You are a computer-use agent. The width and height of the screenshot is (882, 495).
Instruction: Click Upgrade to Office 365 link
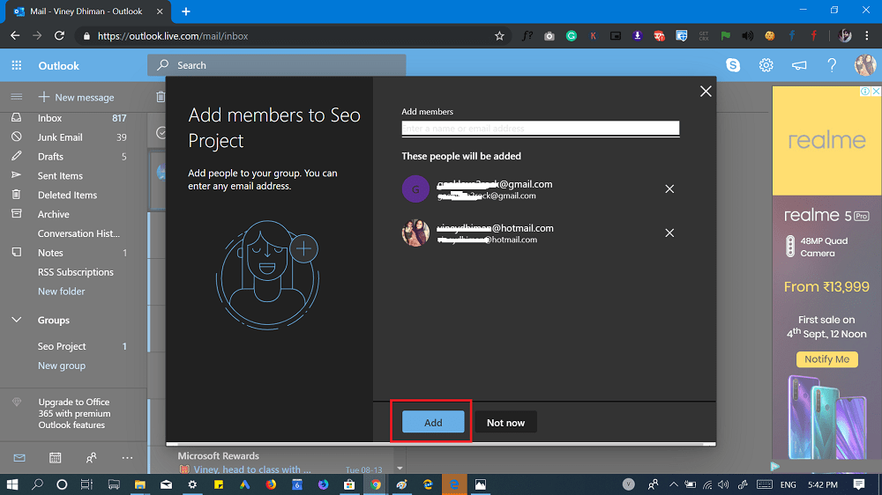click(x=74, y=414)
